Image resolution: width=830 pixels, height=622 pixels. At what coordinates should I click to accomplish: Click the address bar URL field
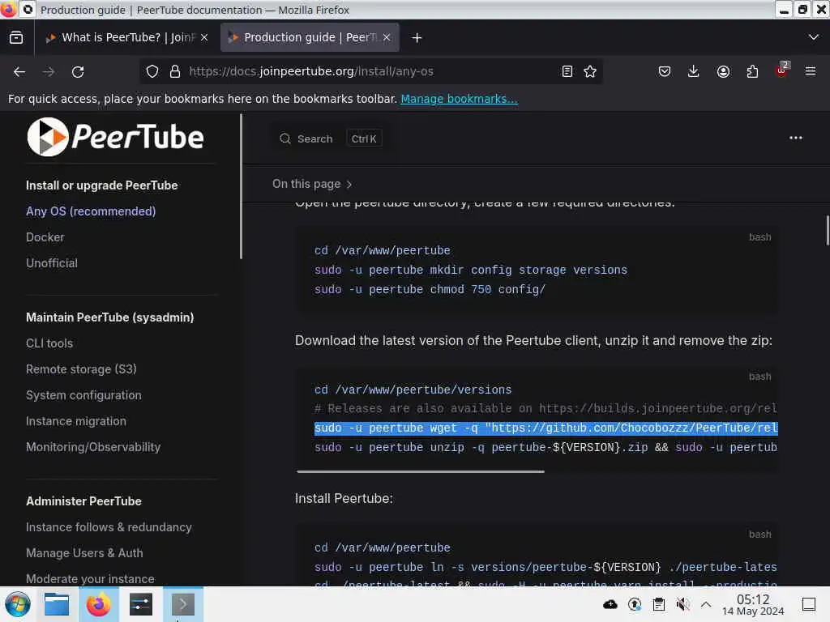tap(370, 71)
